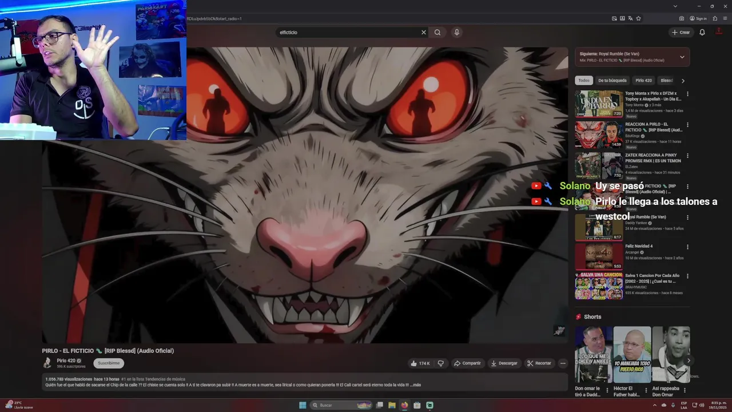
Task: Click the translate page icon
Action: (630, 18)
